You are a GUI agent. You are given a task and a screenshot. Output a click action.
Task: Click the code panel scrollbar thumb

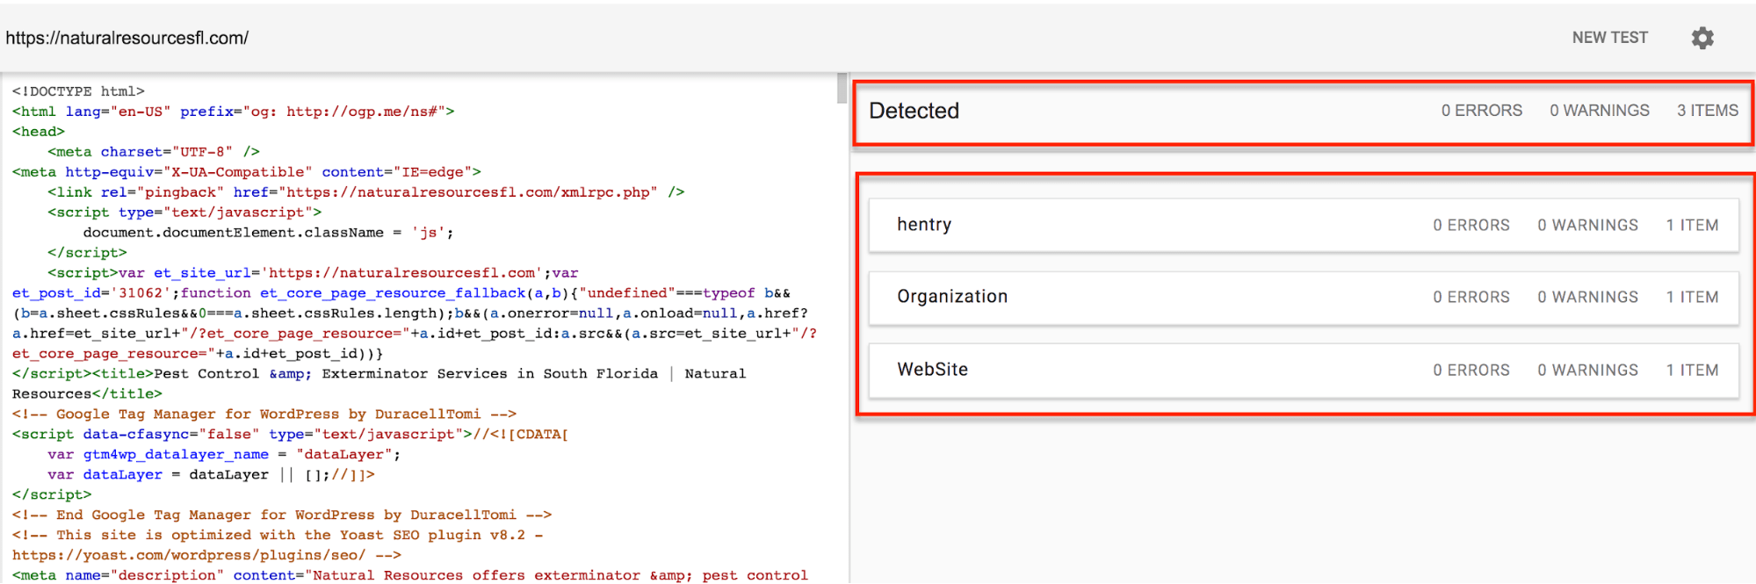(842, 88)
